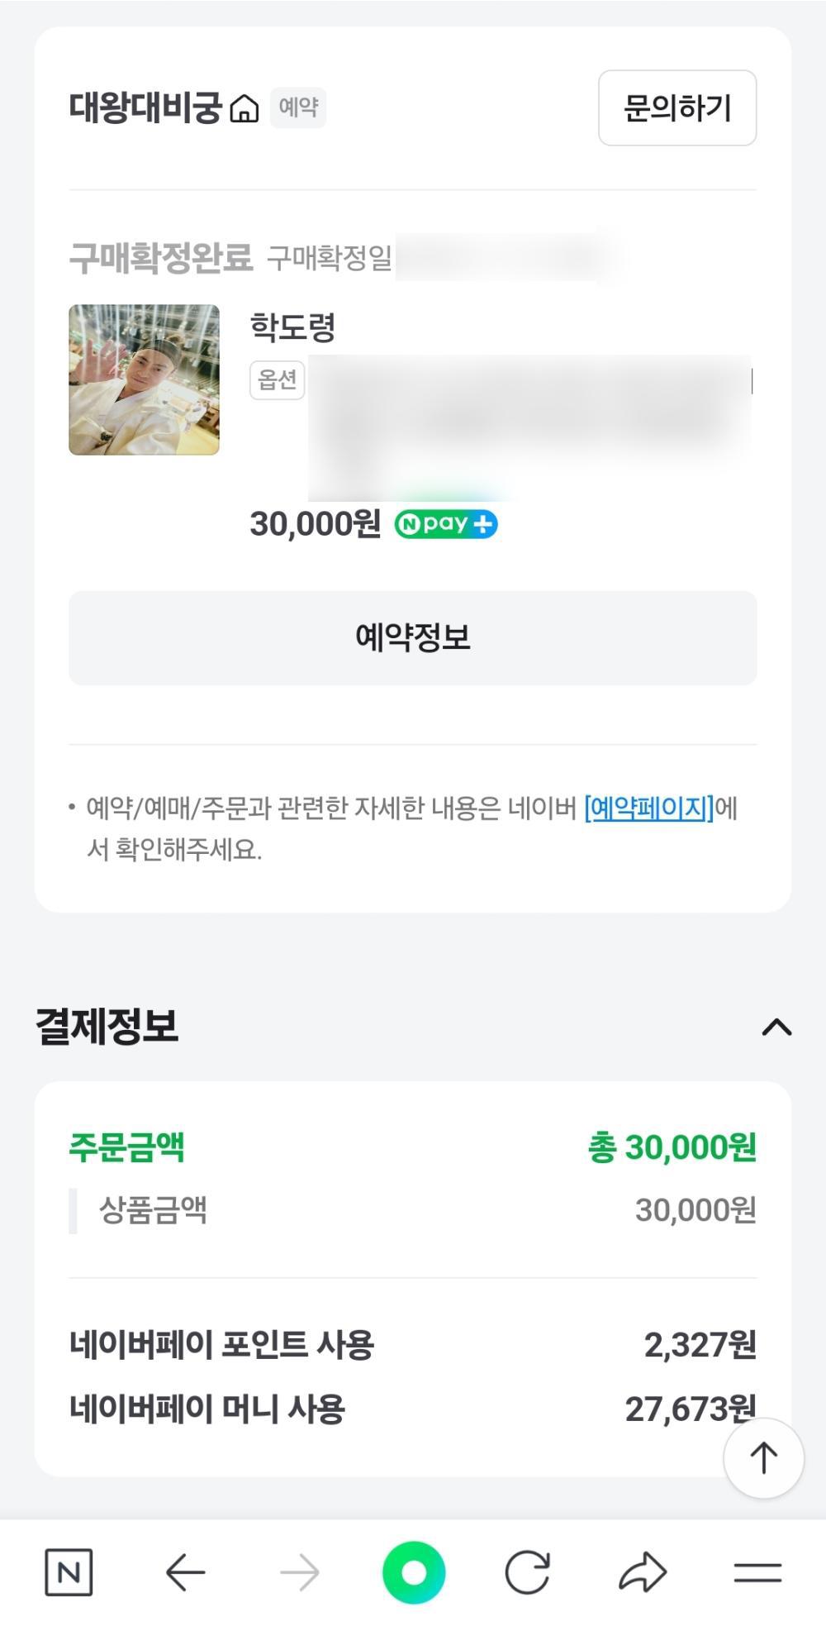Tap the 옵션 label badge

click(277, 379)
